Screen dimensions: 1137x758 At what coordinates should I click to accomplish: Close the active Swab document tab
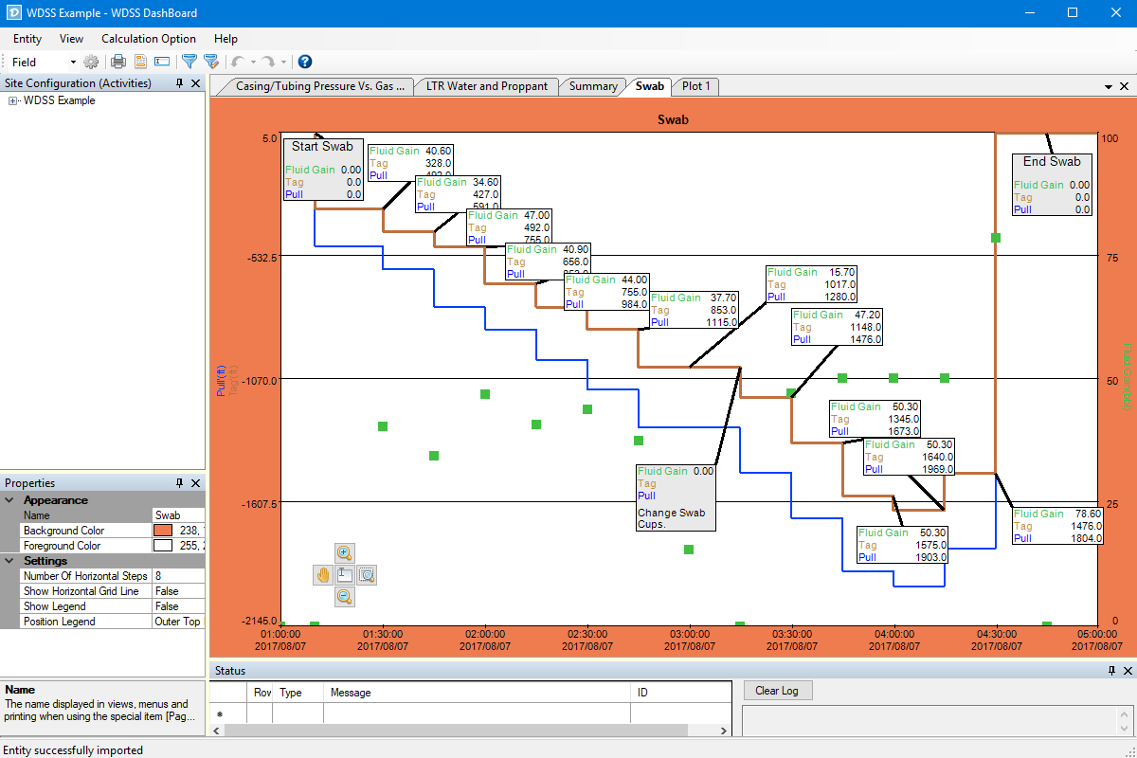coord(1125,86)
